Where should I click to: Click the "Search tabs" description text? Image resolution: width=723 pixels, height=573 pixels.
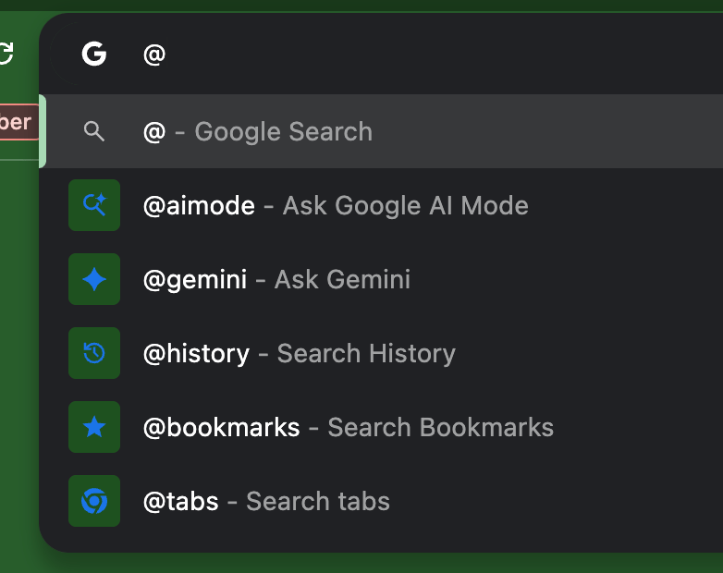[318, 501]
